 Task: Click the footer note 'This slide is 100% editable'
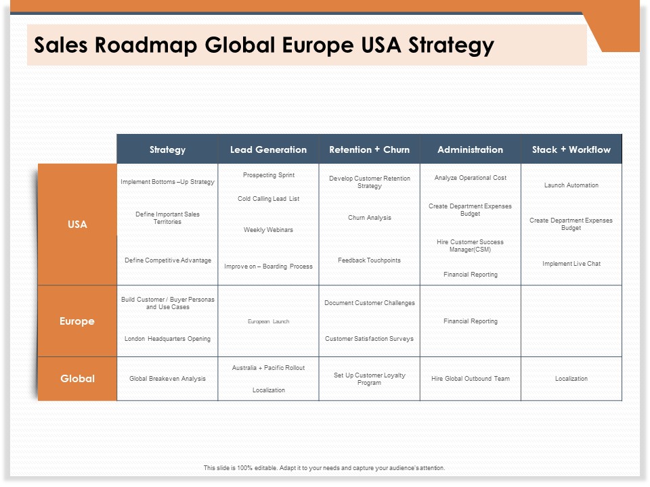[x=324, y=468]
